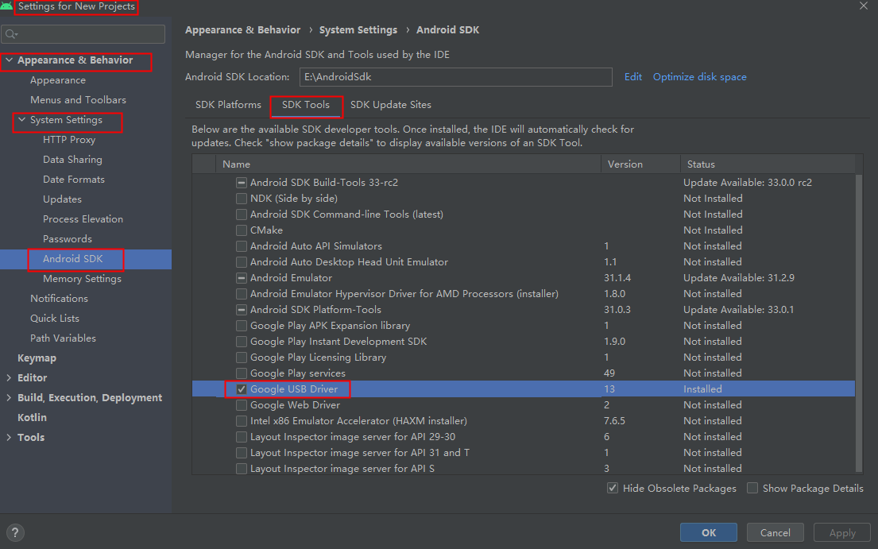Open the help question mark button
The image size is (878, 549).
(15, 533)
